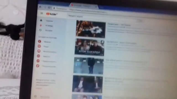This screenshot has width=177, height=99.
Task: Open the Спорт channel icon
Action: pyautogui.click(x=39, y=46)
